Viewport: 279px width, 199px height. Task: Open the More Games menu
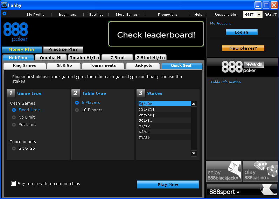(x=127, y=15)
